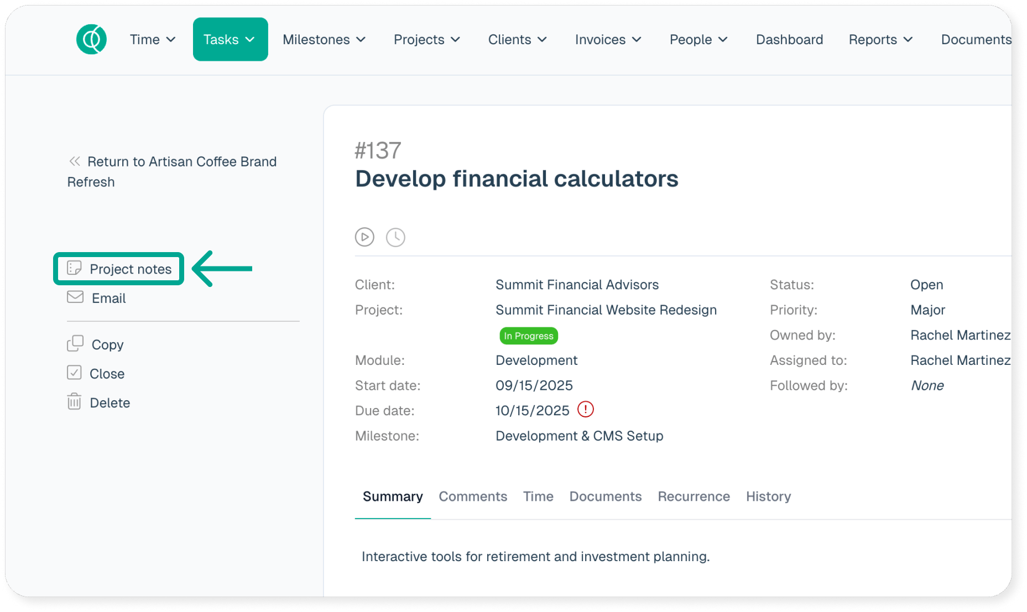The width and height of the screenshot is (1027, 612).
Task: Open the Projects dropdown menu
Action: pos(426,39)
